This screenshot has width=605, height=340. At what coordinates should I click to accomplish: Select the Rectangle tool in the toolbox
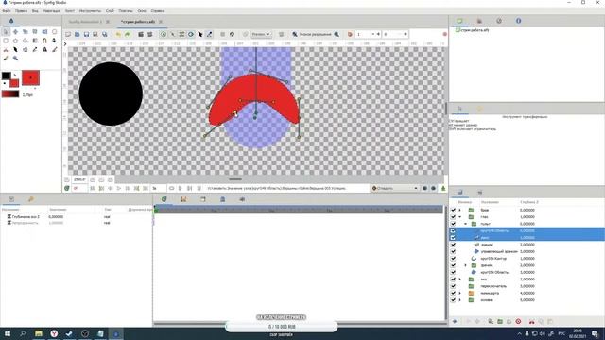click(x=6, y=41)
